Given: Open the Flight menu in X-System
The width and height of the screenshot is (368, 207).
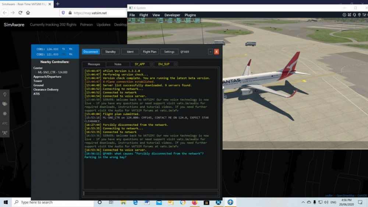Looking at the screenshot, I should pos(144,15).
